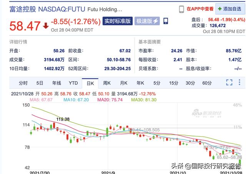The width and height of the screenshot is (246, 174).
Task: Expand the chart to fullscreen
Action: (x=229, y=83)
